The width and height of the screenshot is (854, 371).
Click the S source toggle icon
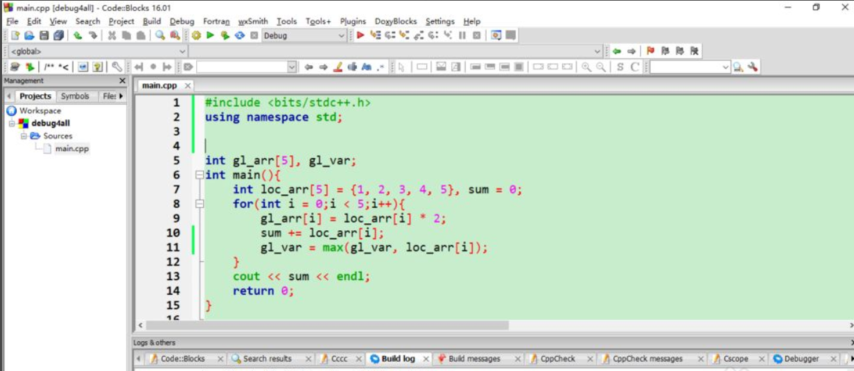tap(620, 67)
